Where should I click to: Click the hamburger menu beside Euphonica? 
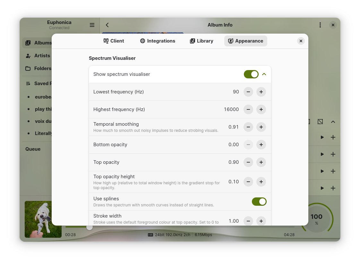point(92,25)
